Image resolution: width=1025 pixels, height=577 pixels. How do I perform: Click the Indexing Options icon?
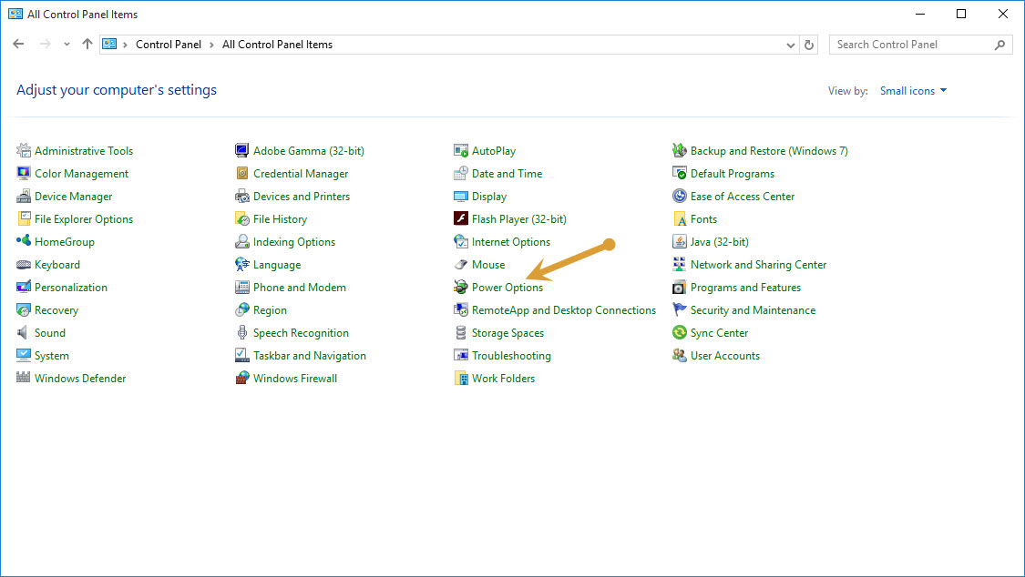[241, 241]
